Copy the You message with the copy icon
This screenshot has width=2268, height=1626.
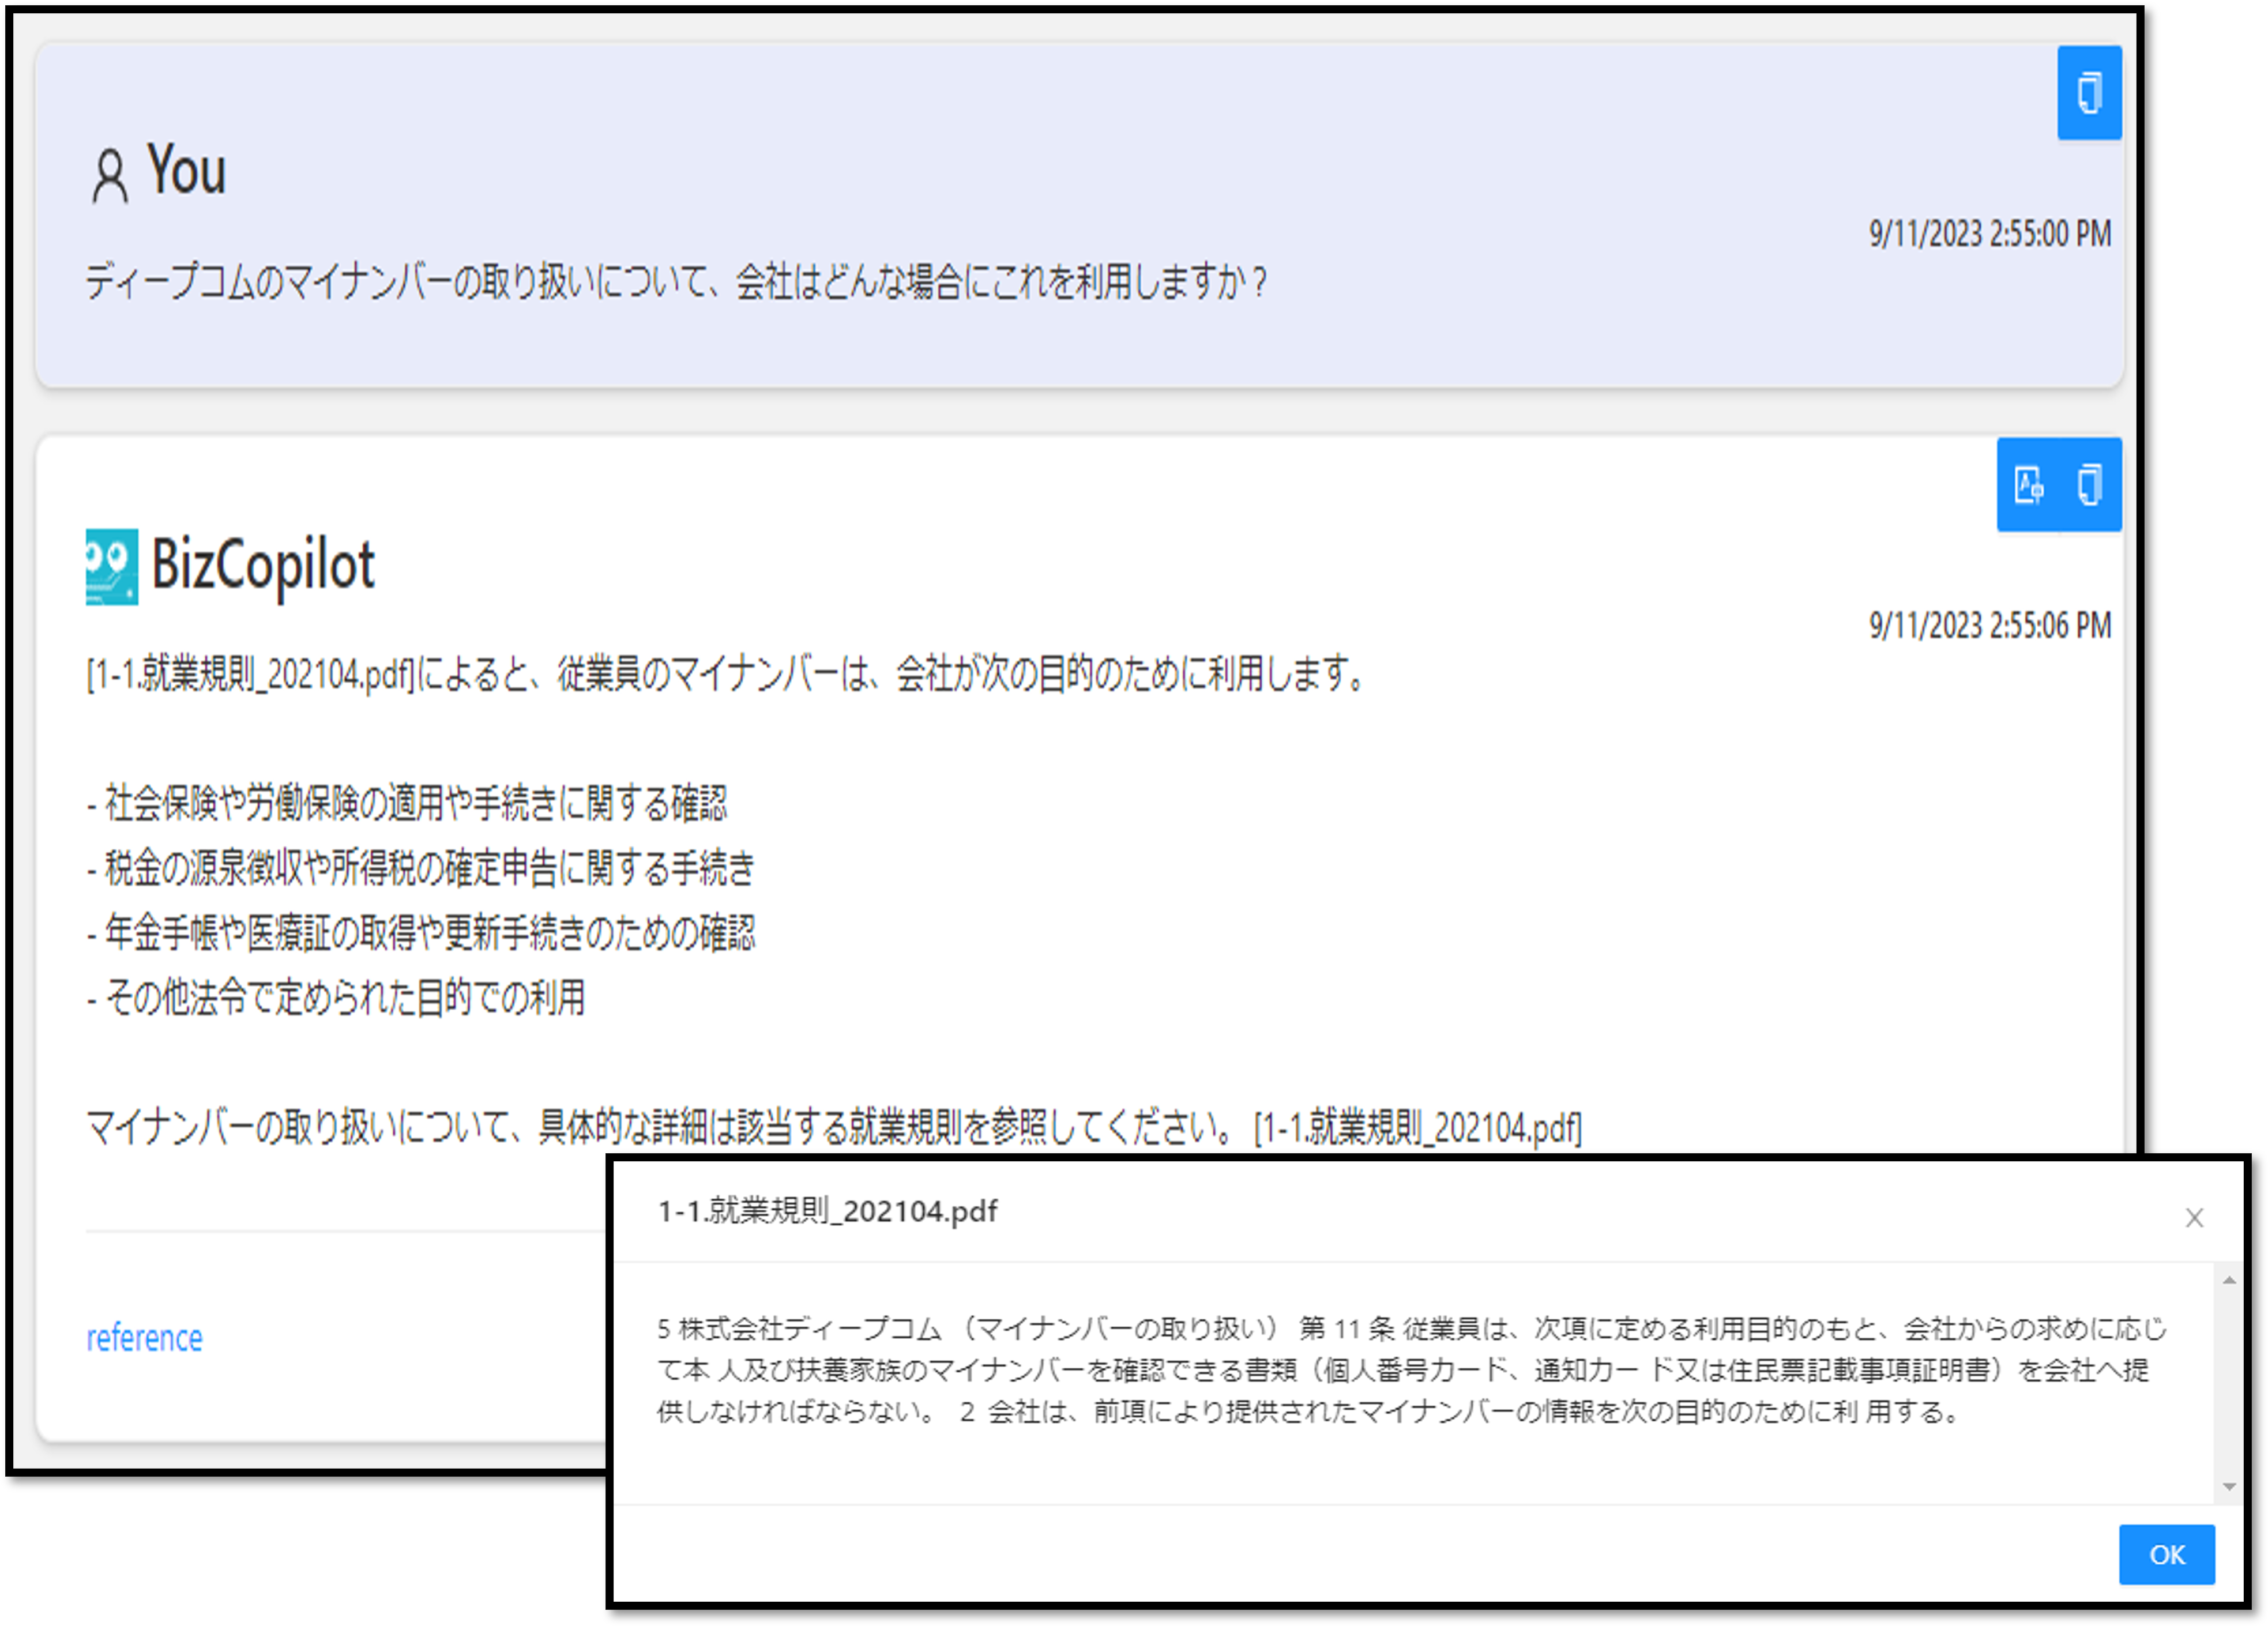click(x=2089, y=93)
